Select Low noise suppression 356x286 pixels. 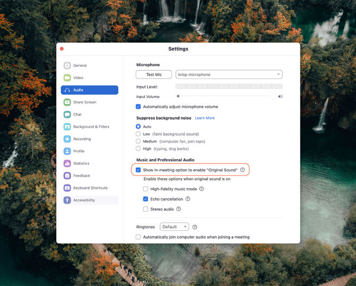[x=138, y=134]
